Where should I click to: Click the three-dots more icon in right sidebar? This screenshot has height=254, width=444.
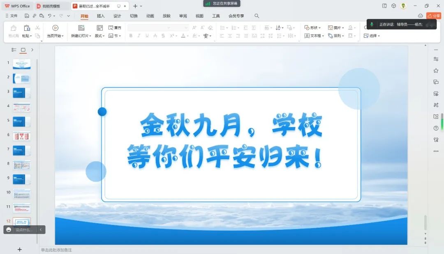click(x=436, y=151)
